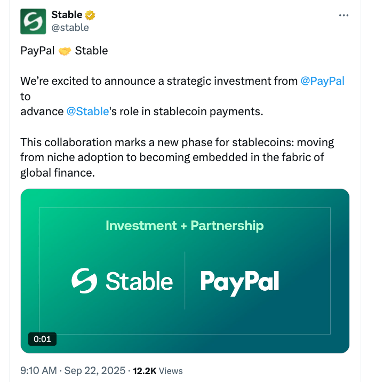Screen dimensions: 376x382
Task: Click the handshake emoji in the tweet
Action: [66, 51]
